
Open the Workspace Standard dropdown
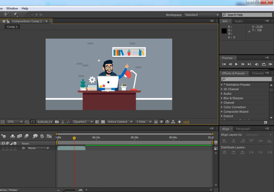point(202,15)
